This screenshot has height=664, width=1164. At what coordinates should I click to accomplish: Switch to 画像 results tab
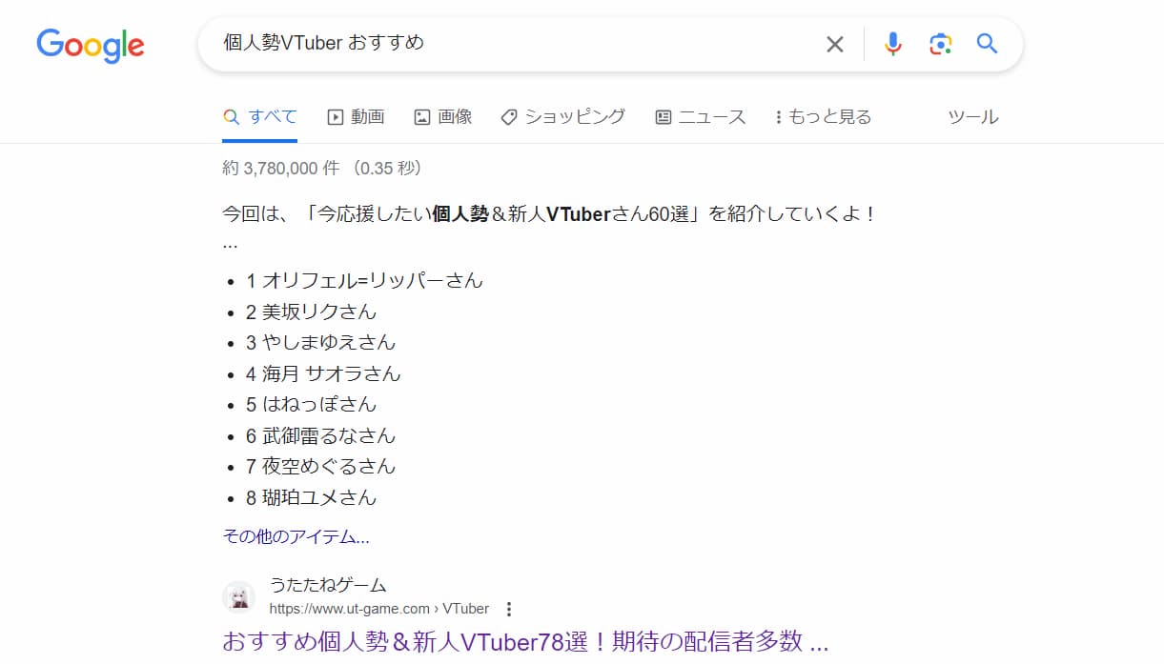(x=443, y=117)
